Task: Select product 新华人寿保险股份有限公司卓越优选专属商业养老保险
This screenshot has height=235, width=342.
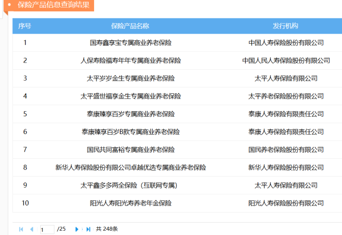Action: (131, 168)
